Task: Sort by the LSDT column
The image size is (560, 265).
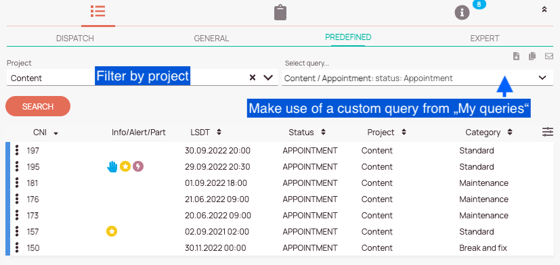Action: (x=206, y=132)
